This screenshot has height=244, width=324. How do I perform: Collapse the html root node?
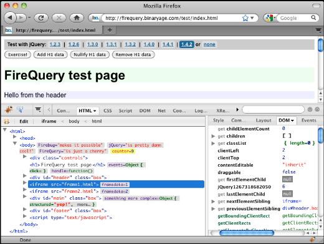pyautogui.click(x=5, y=130)
